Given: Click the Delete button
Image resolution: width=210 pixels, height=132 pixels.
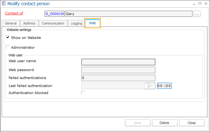Looking at the screenshot, I should (x=164, y=123).
